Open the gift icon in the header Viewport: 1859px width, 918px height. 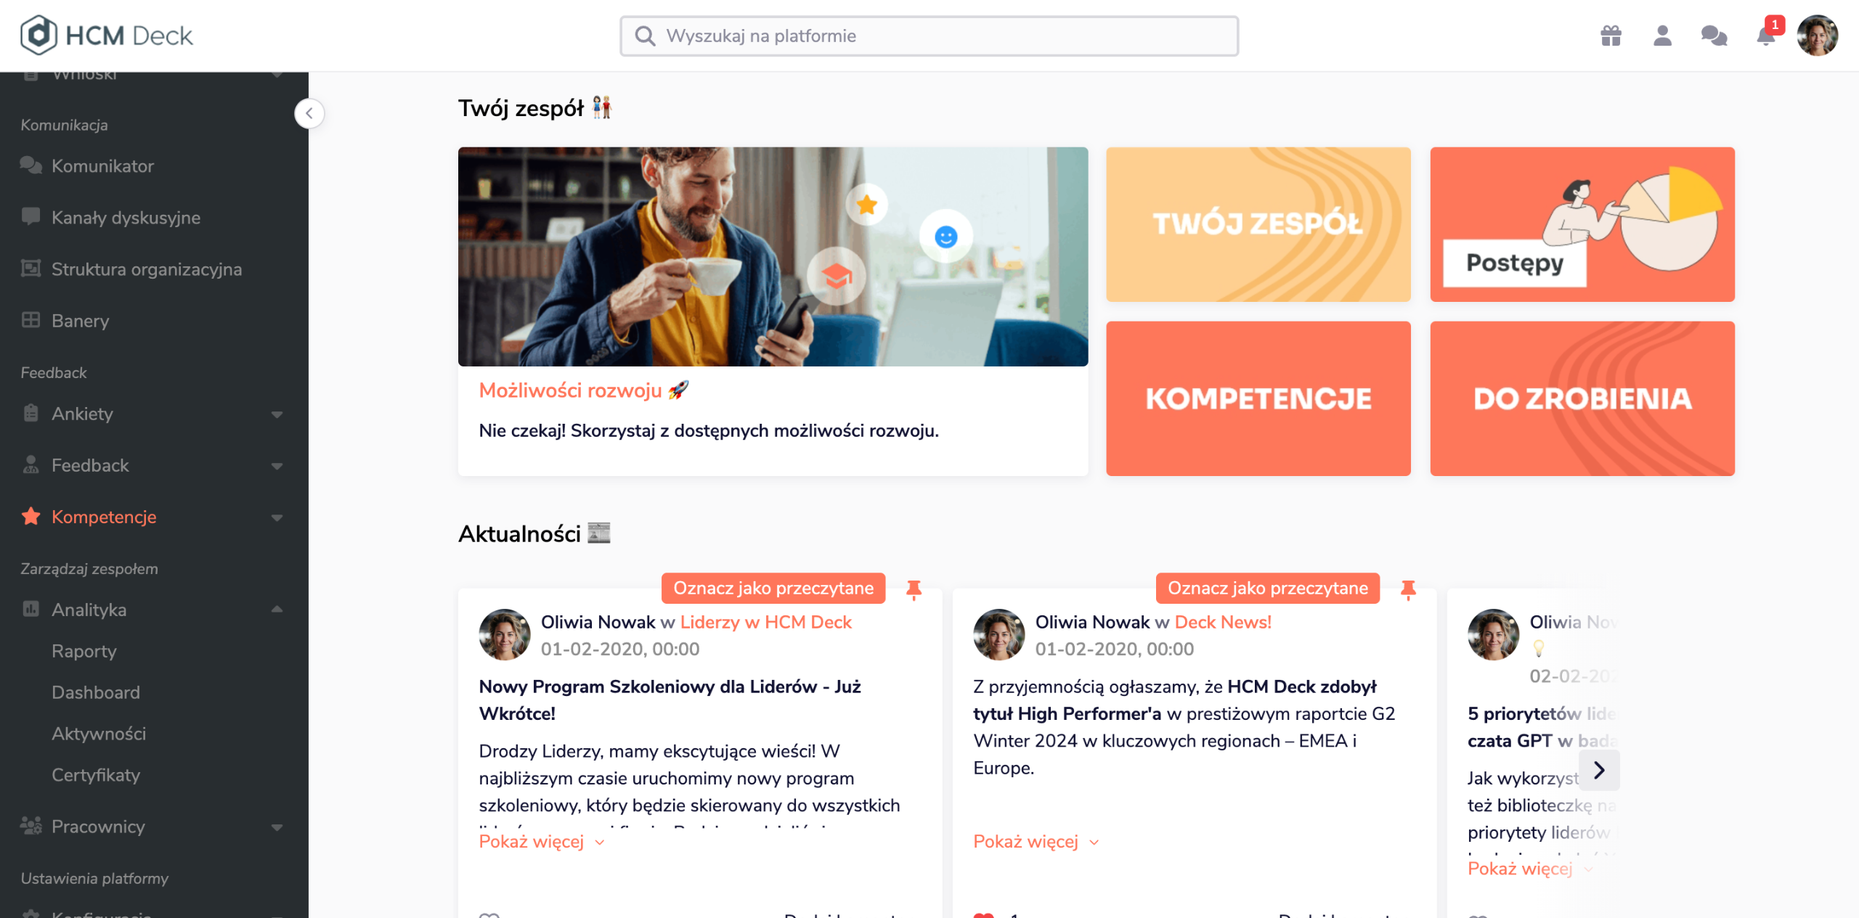coord(1611,36)
